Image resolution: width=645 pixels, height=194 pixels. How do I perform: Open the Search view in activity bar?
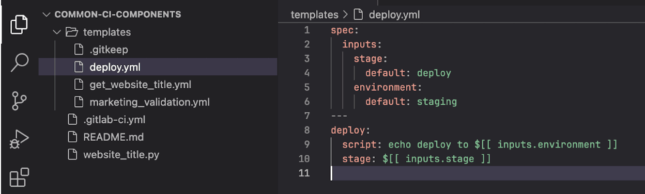(x=19, y=62)
